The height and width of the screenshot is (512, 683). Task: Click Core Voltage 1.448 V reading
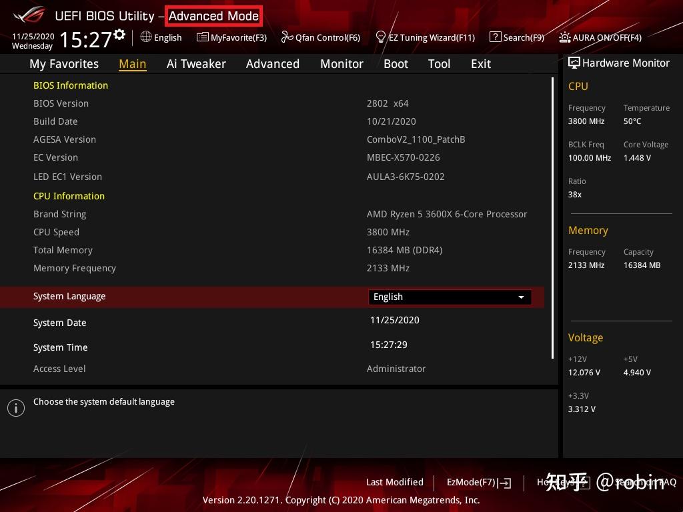[x=637, y=158]
